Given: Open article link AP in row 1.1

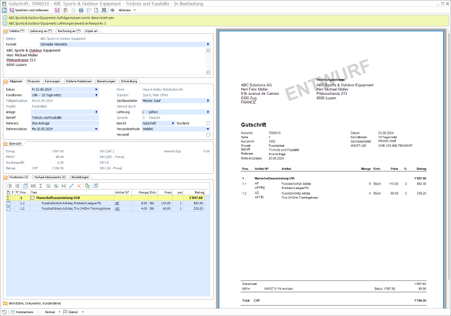Looking at the screenshot, I should [x=117, y=203].
